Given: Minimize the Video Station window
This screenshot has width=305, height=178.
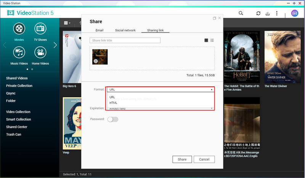Looking at the screenshot, I should [288, 3].
